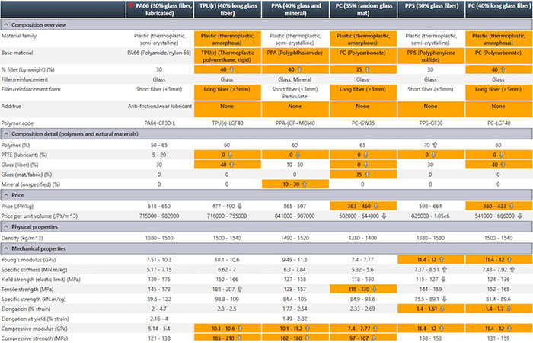Click the red reference marker on PA66 header
The width and height of the screenshot is (533, 343).
131,6
